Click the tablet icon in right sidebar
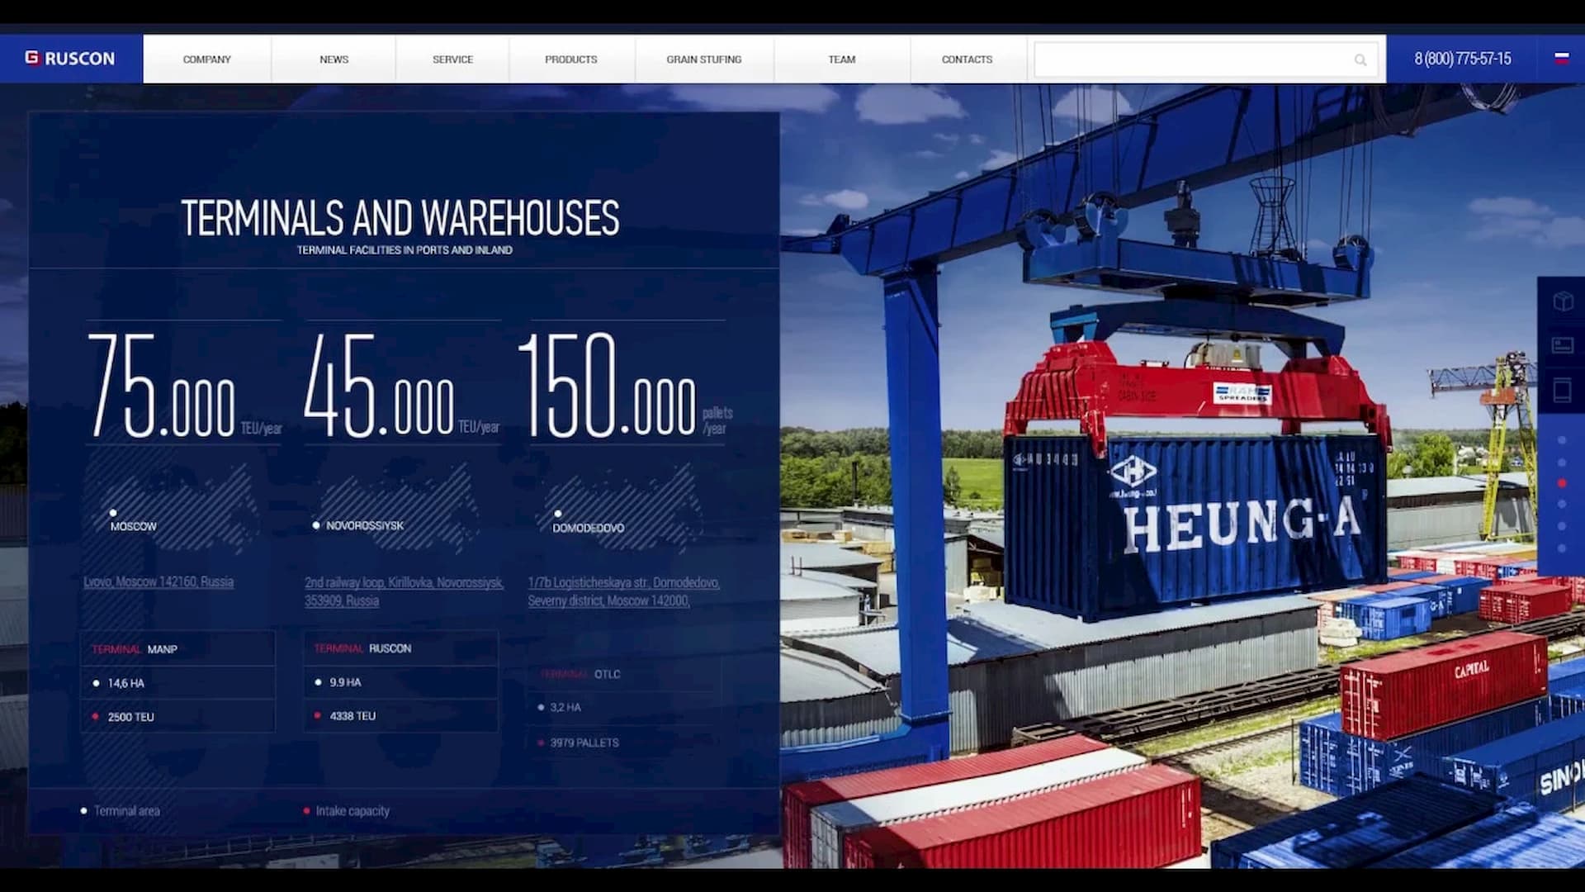Screen dimensions: 1585x892 [1563, 390]
